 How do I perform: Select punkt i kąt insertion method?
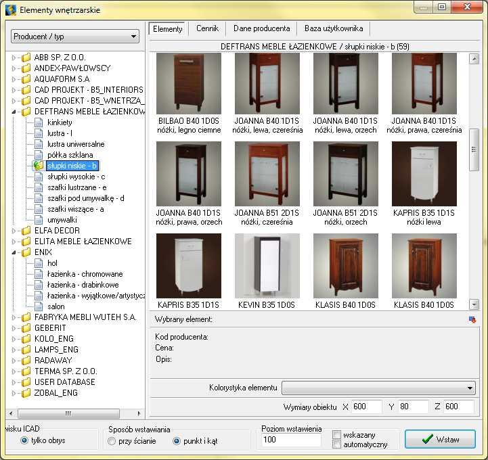[177, 441]
